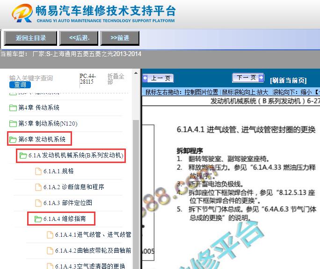320x269 pixels.
Task: Collapse 第6章 发动机系统 chapter
Action: [x=42, y=139]
